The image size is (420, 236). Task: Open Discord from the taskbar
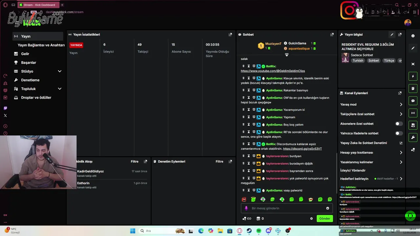coord(268,231)
